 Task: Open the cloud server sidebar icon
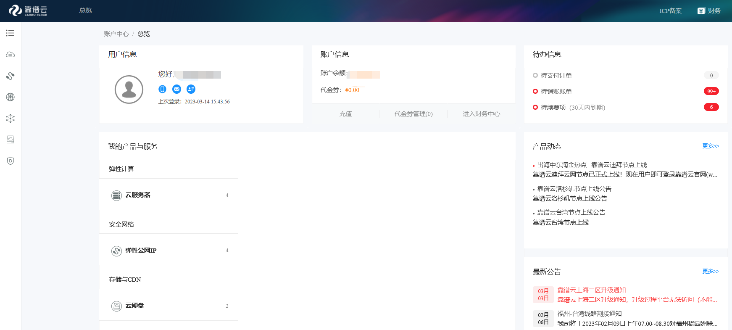tap(11, 55)
